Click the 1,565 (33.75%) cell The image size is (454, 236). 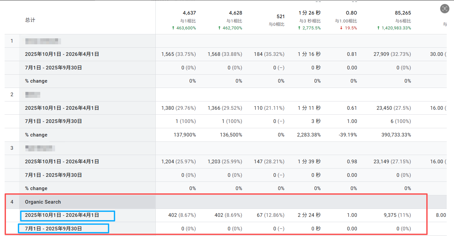(x=178, y=54)
